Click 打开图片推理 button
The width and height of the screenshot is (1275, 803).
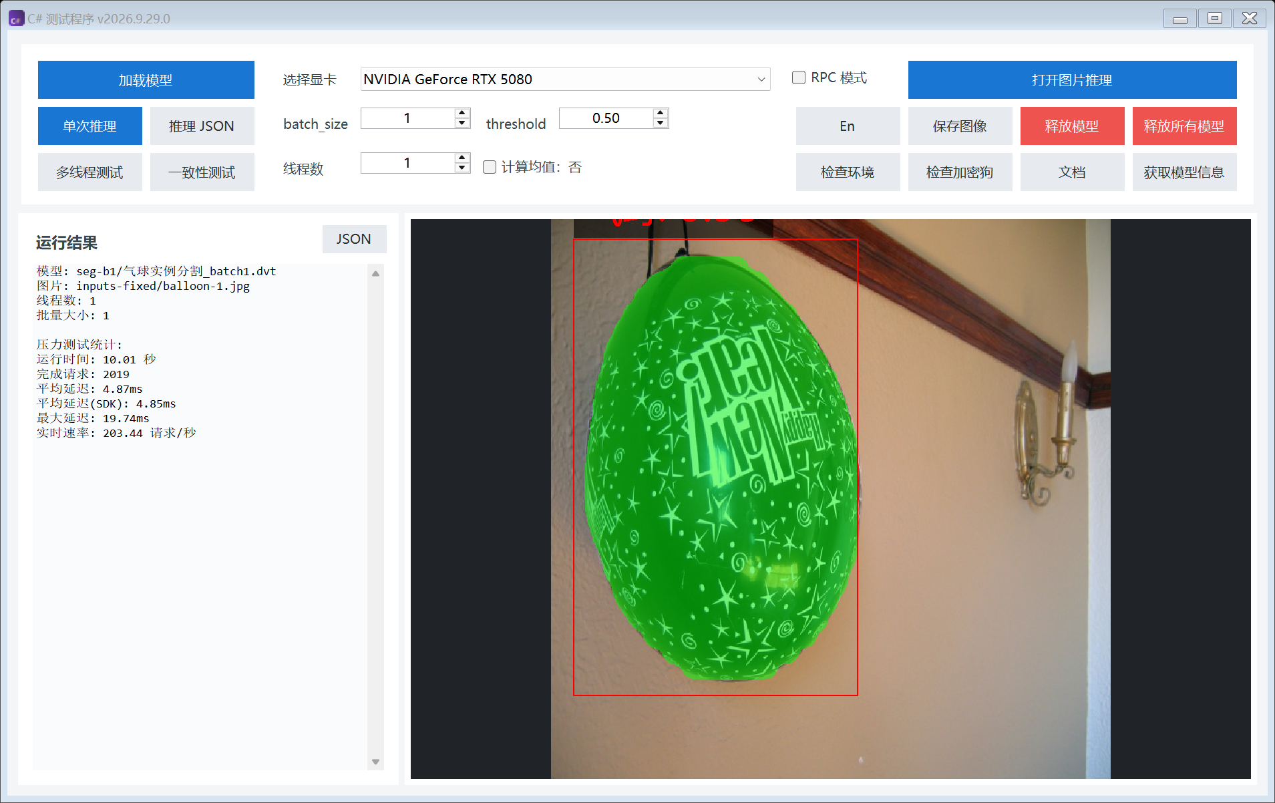[1072, 80]
